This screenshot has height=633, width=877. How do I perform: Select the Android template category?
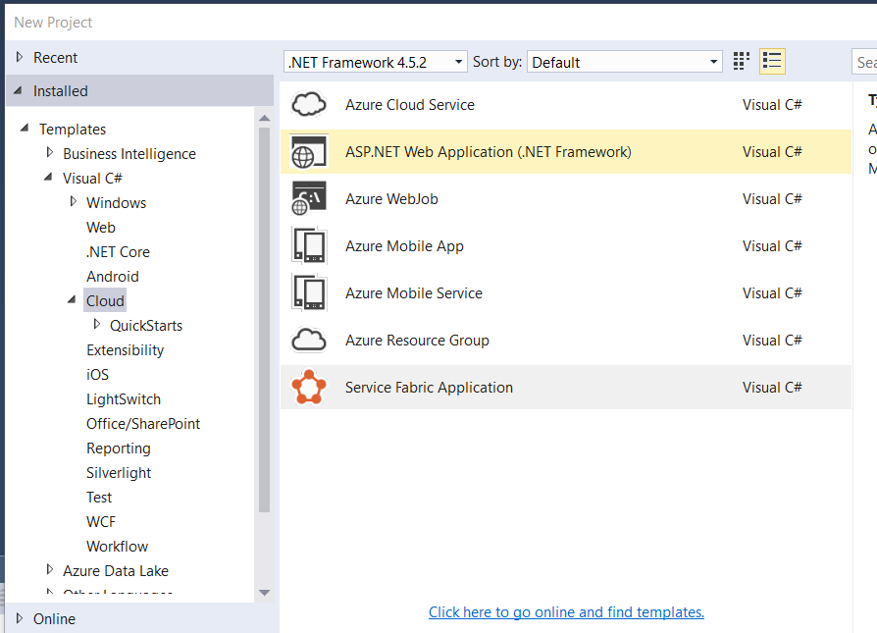[113, 277]
